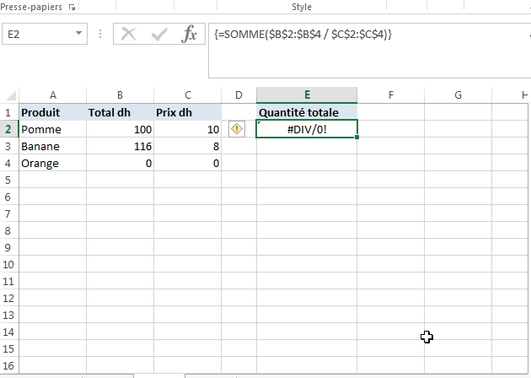Click the cell with value 116
The height and width of the screenshot is (378, 531).
120,146
